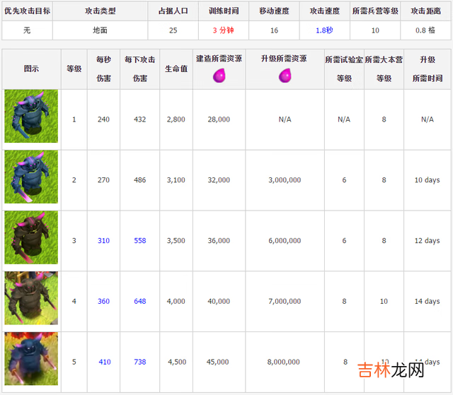Click the level 5 P.E.K.K.A thumbnail
This screenshot has height=395, width=453.
pyautogui.click(x=31, y=359)
